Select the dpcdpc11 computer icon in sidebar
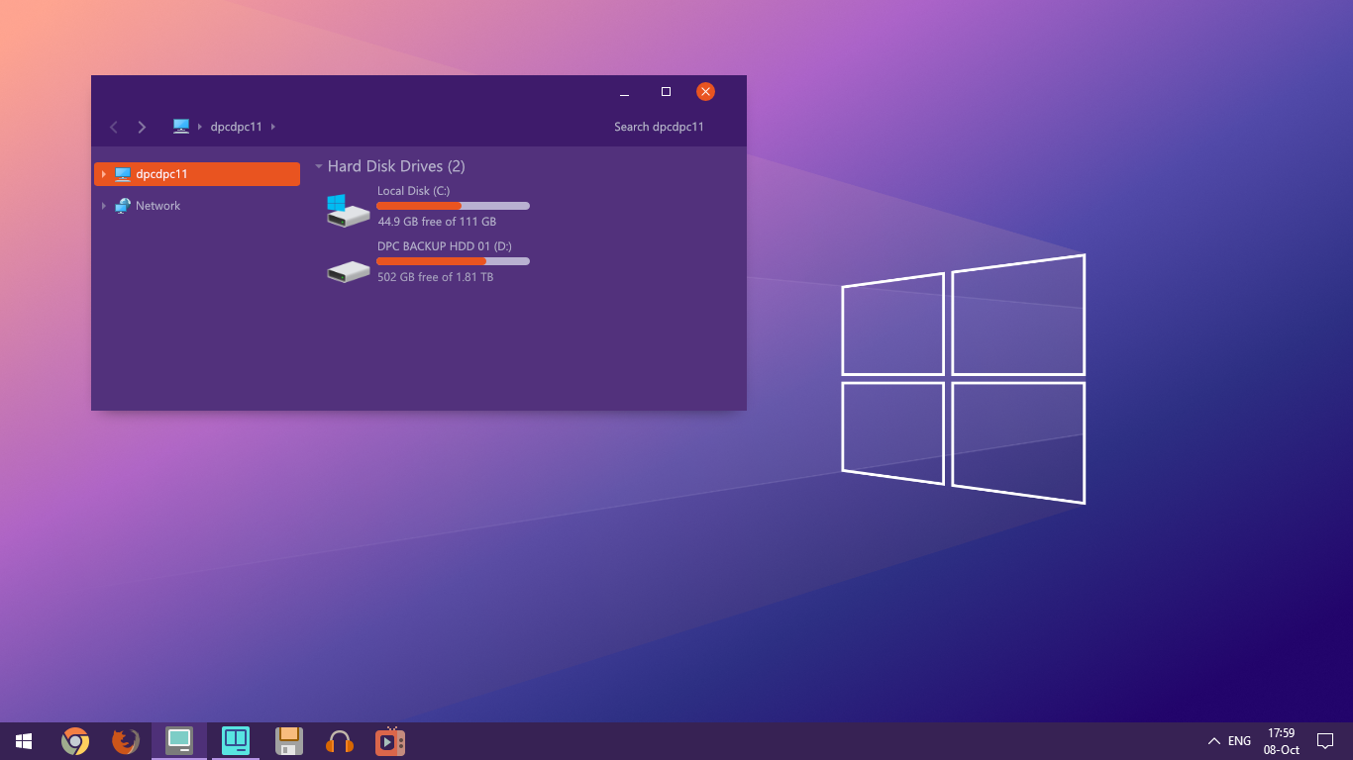 tap(123, 174)
